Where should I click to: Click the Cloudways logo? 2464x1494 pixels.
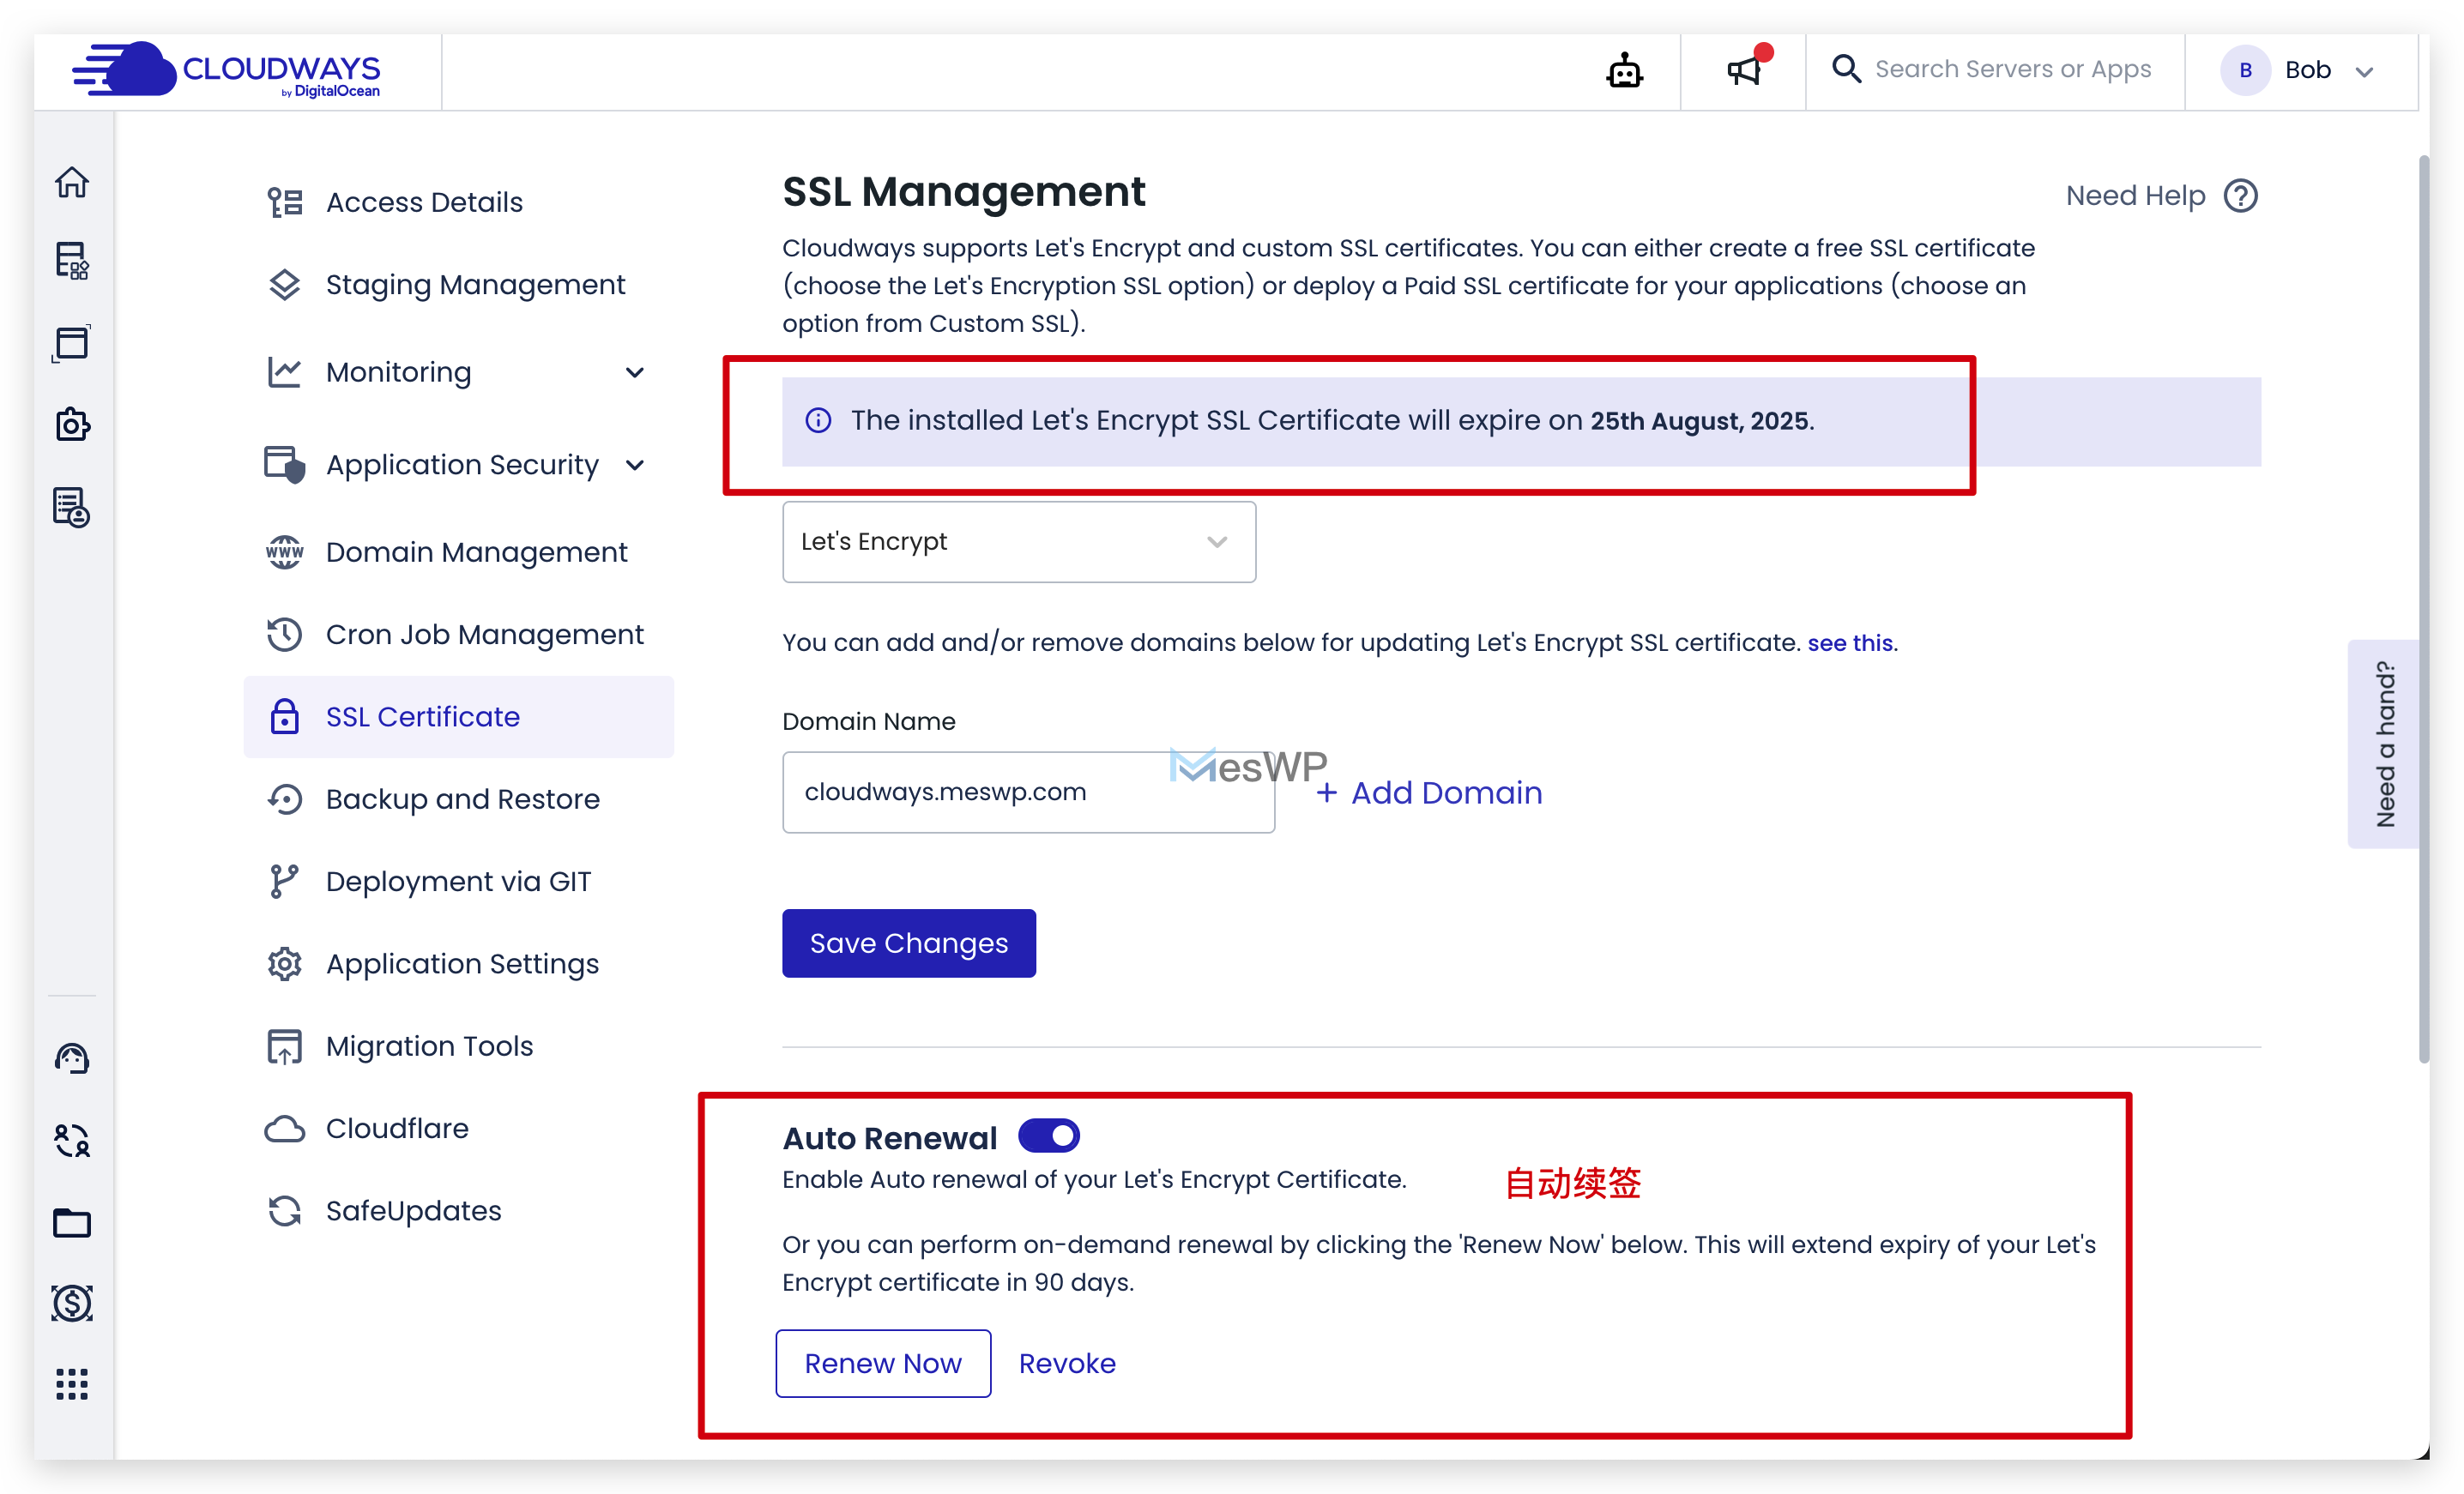226,70
